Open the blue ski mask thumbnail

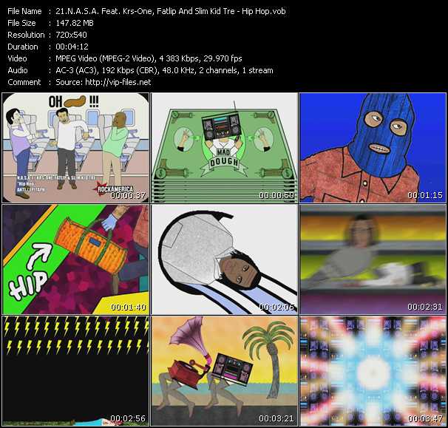tap(373, 147)
